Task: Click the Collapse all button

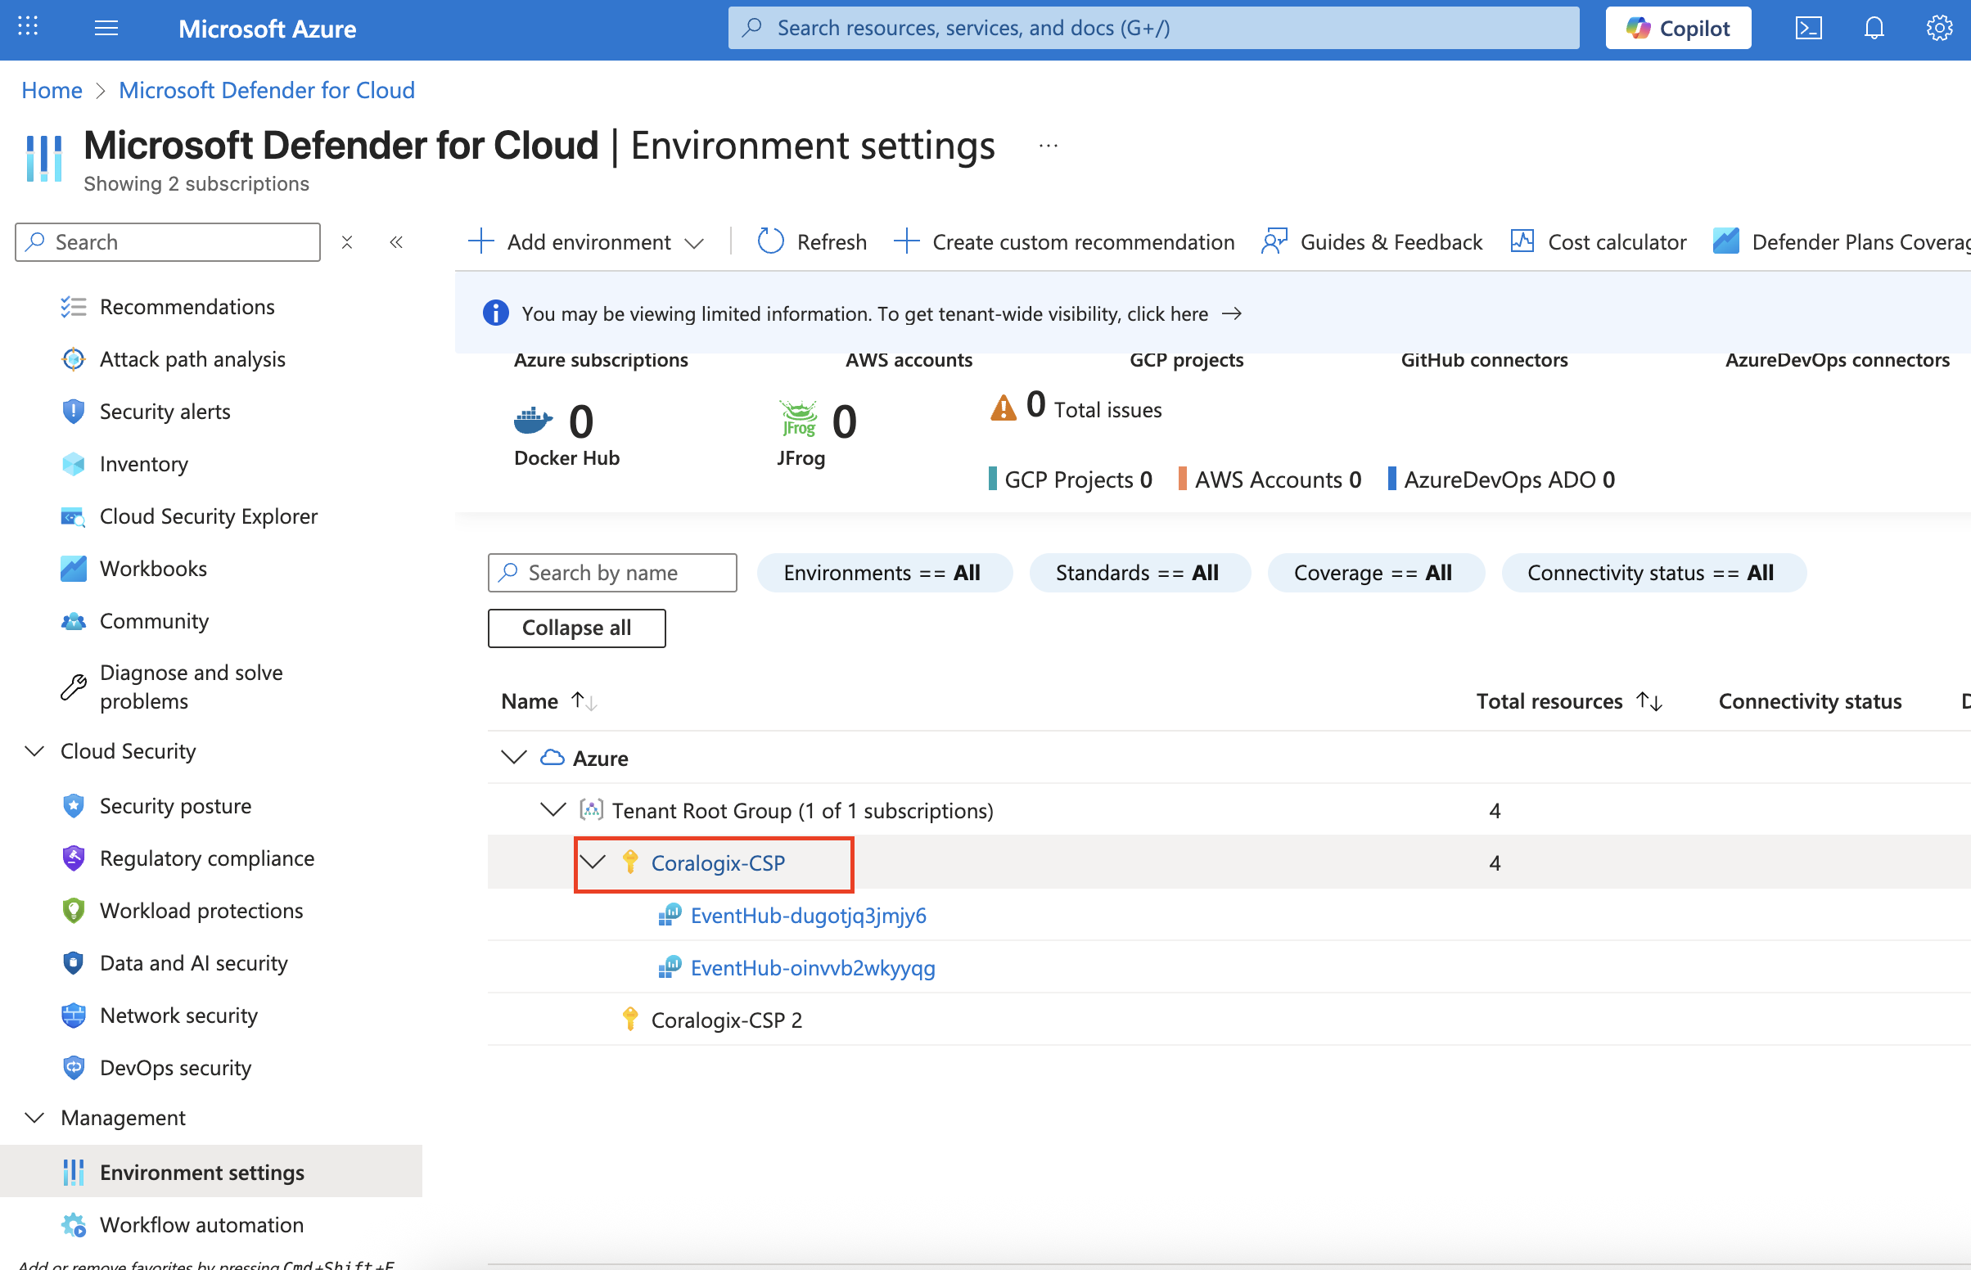Action: point(575,628)
